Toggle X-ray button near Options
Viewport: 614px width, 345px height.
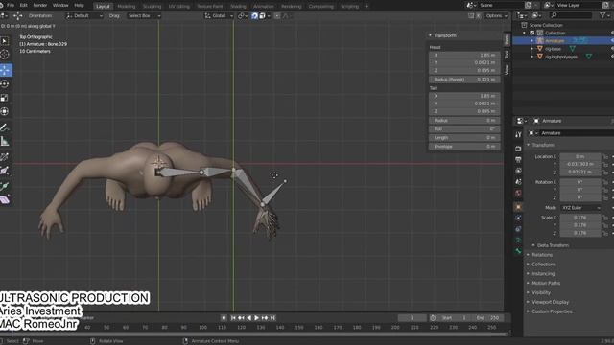(x=478, y=16)
